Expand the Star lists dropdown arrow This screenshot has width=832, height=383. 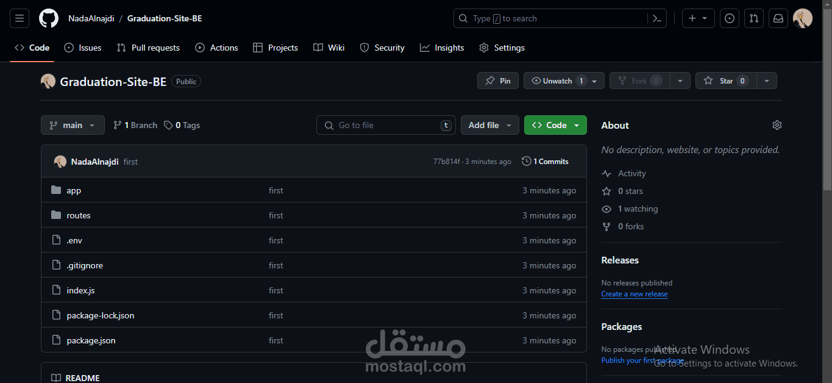(767, 81)
